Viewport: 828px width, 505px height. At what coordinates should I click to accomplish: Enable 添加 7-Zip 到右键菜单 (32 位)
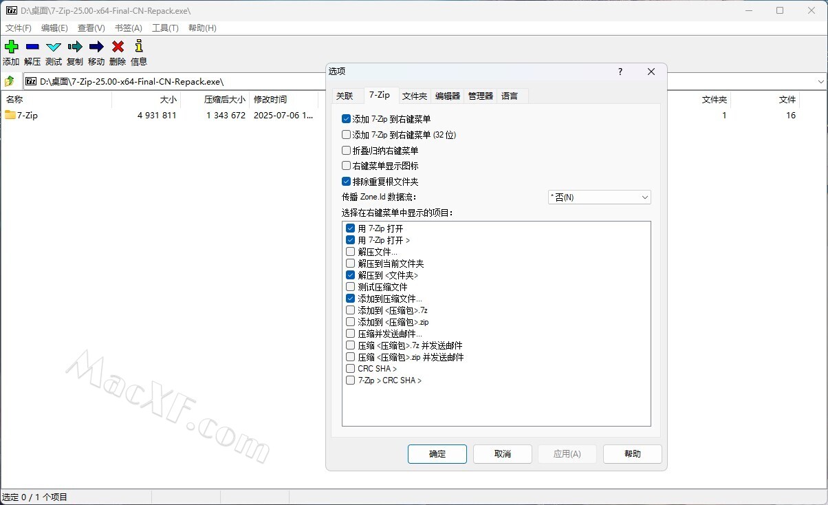[347, 135]
